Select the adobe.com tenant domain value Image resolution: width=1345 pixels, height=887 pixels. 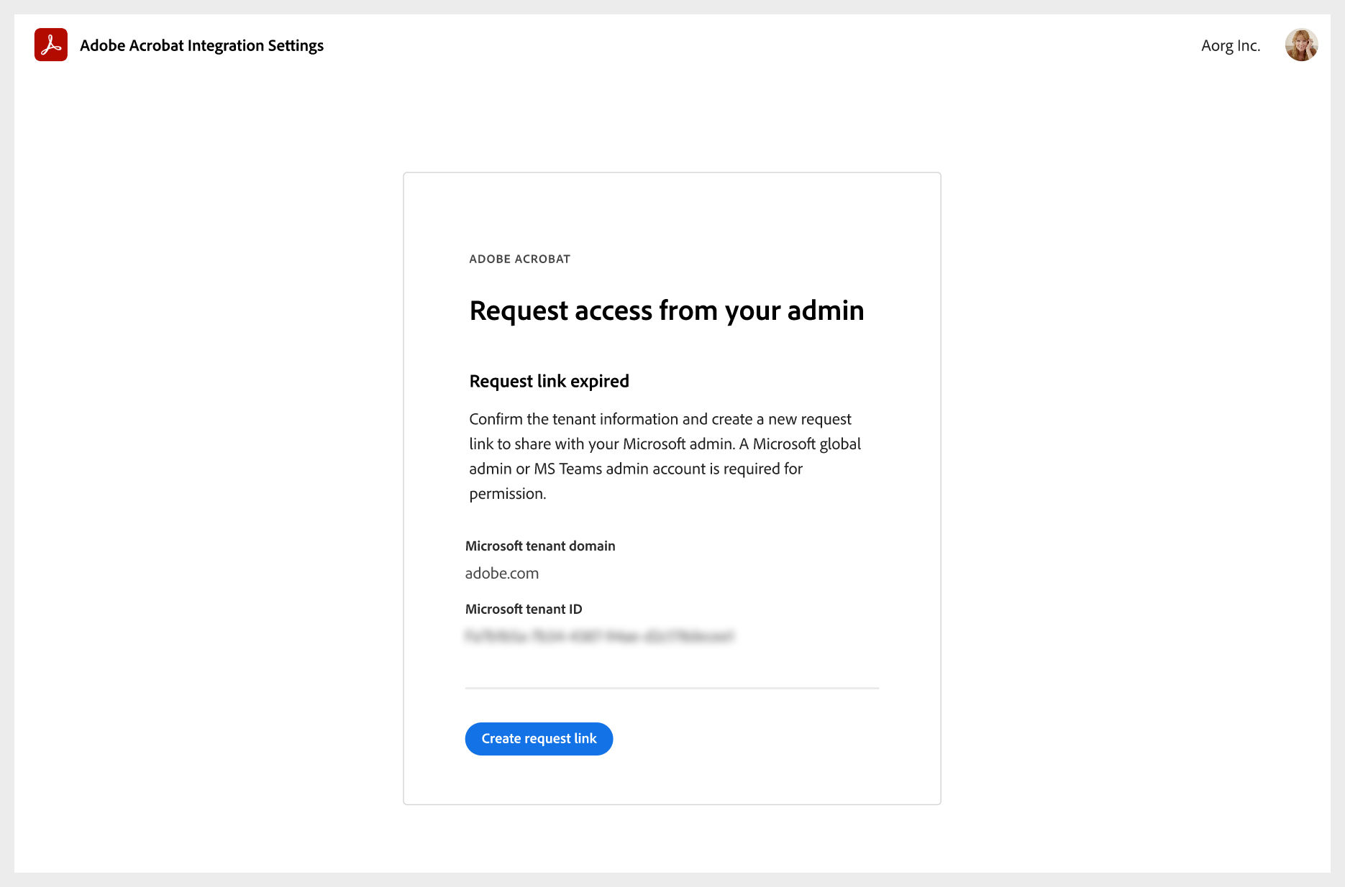[501, 573]
